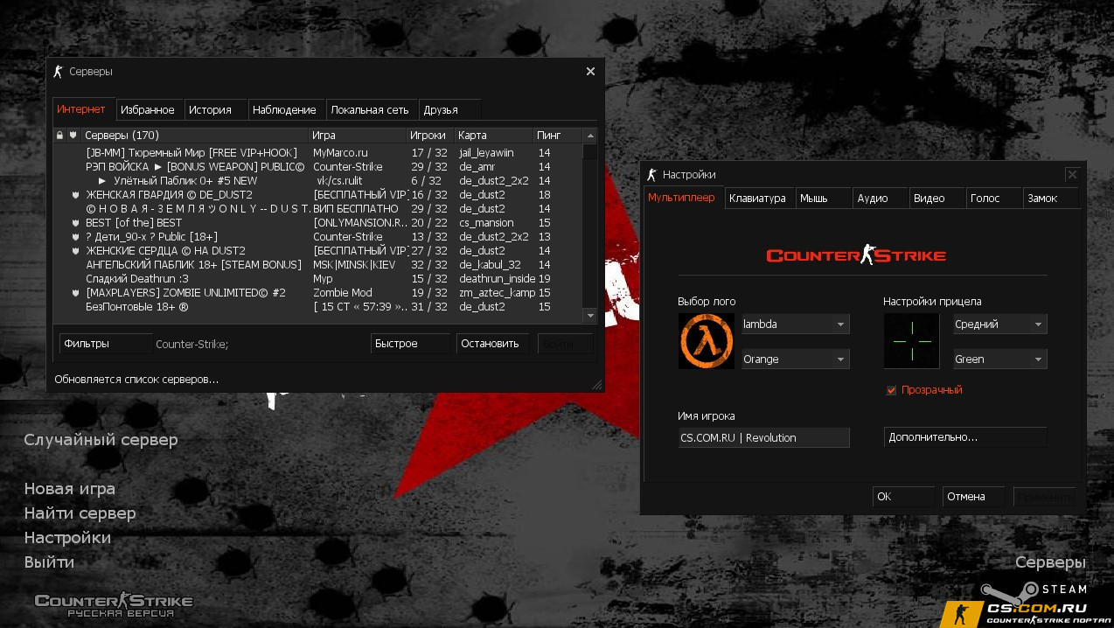Select Улётный Паблик 0+ #5 NEW row
Screen dimensions: 1114x628
coord(317,181)
